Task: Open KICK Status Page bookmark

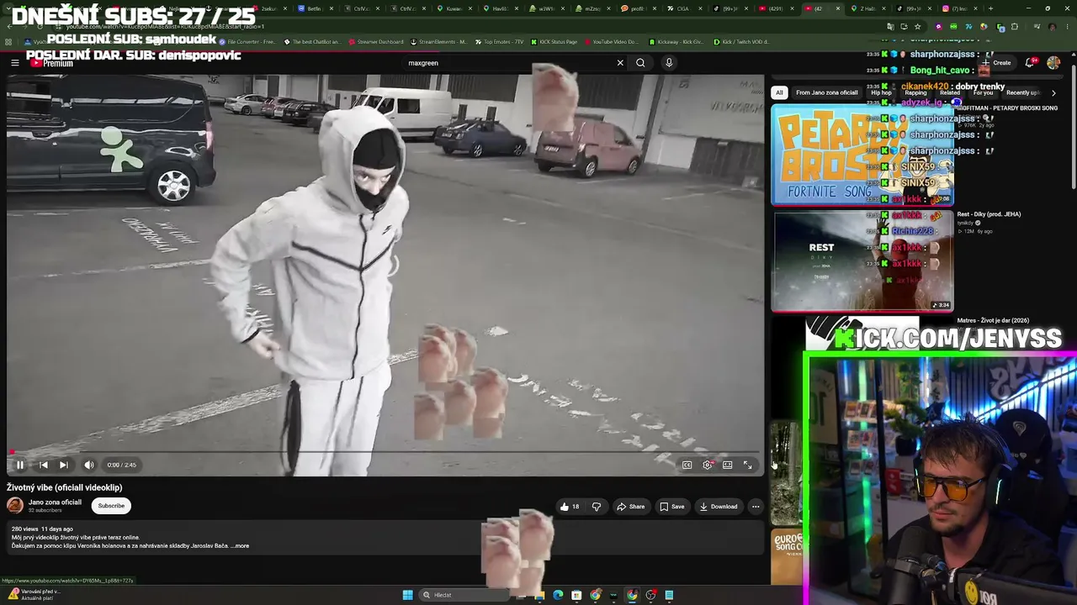Action: click(554, 41)
